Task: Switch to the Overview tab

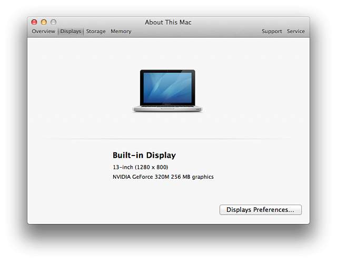Action: pyautogui.click(x=43, y=32)
